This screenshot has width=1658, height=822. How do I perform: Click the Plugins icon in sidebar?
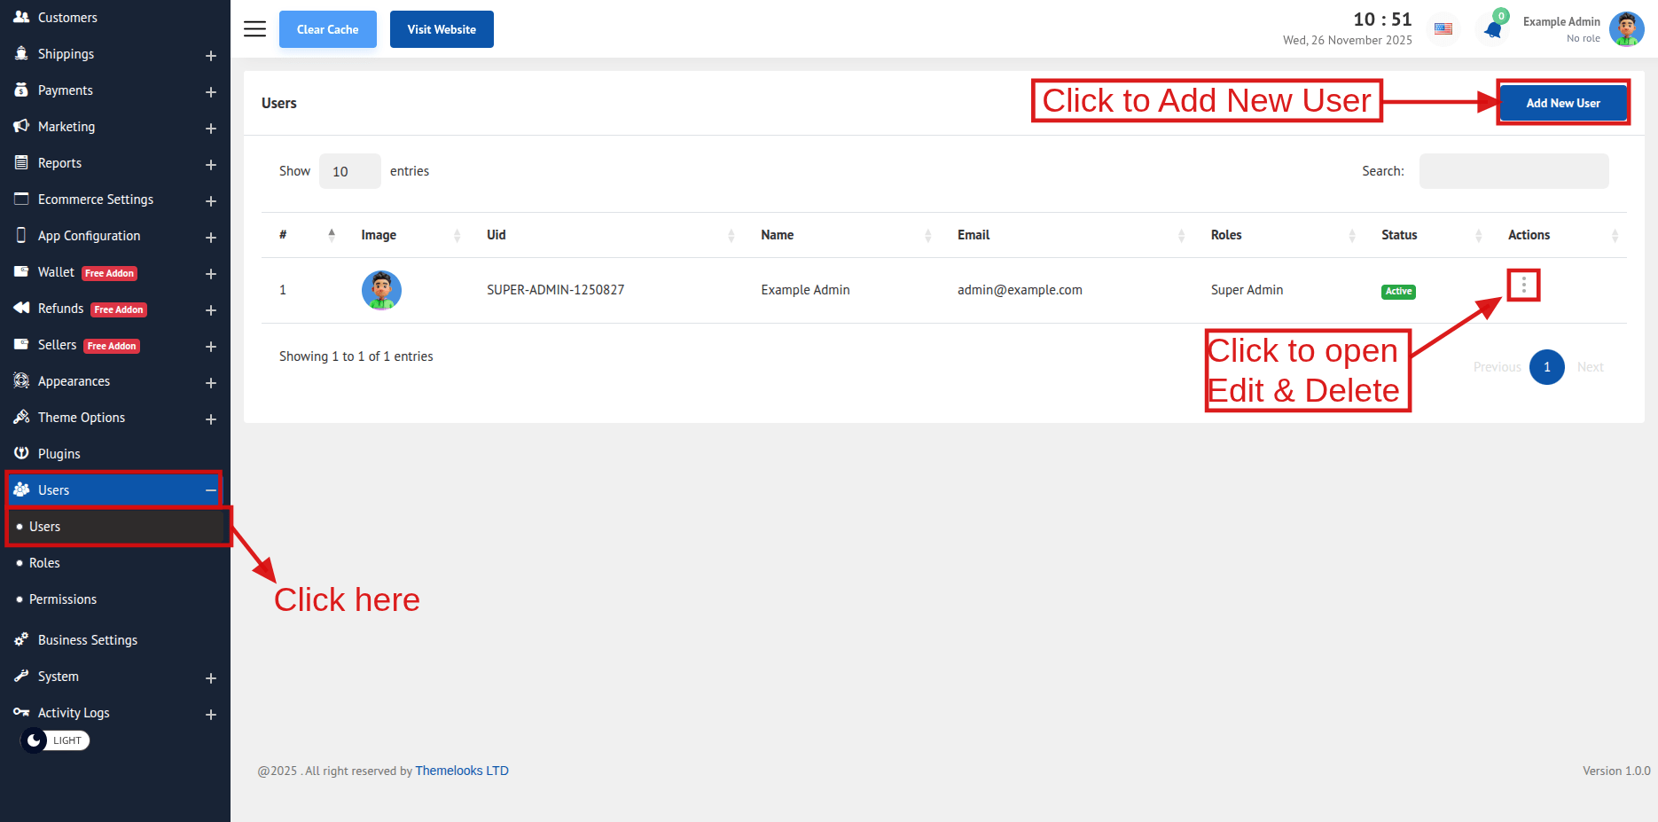coord(21,453)
